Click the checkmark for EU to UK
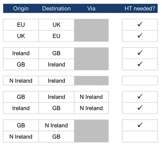The image size is (161, 146). click(140, 25)
